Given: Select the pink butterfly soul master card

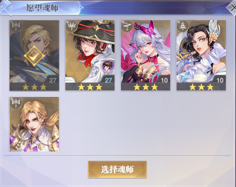Looking at the screenshot, I should (x=145, y=55).
